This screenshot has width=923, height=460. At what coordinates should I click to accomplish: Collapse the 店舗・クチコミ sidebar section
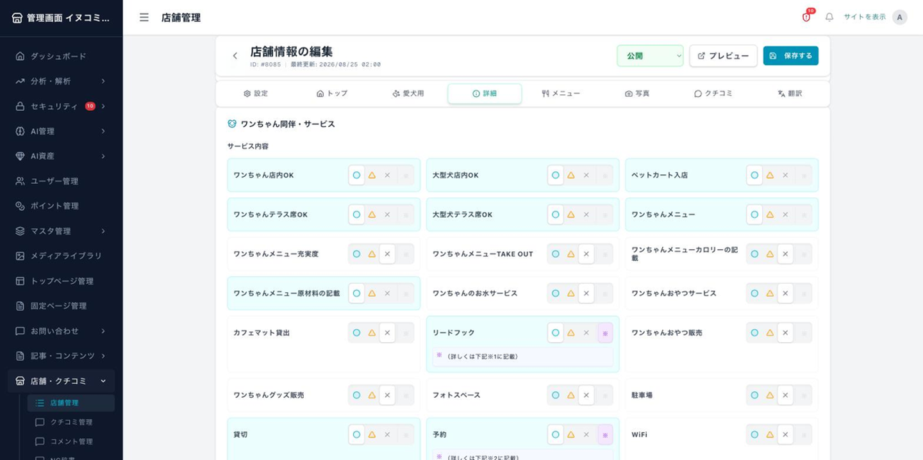[x=62, y=381]
